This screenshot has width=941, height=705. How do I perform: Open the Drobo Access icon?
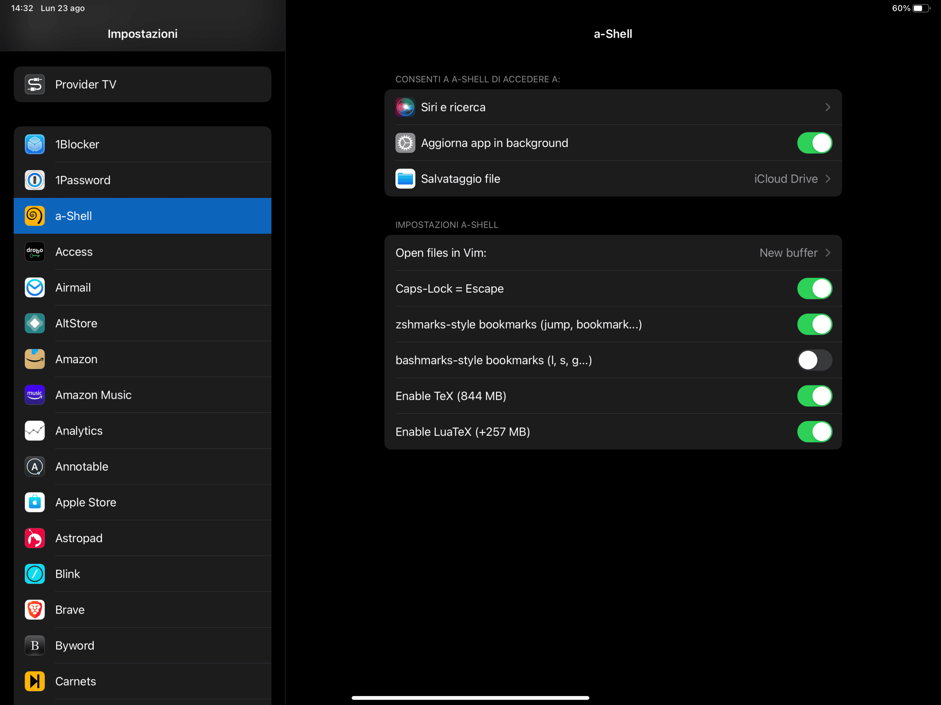[x=35, y=252]
